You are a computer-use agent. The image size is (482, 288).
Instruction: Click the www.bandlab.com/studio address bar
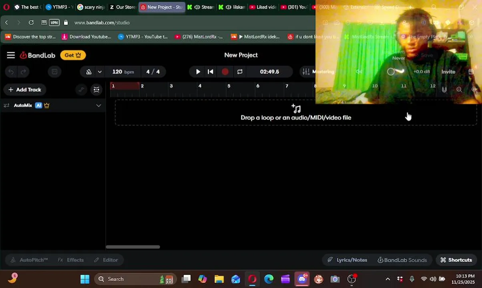pos(102,23)
